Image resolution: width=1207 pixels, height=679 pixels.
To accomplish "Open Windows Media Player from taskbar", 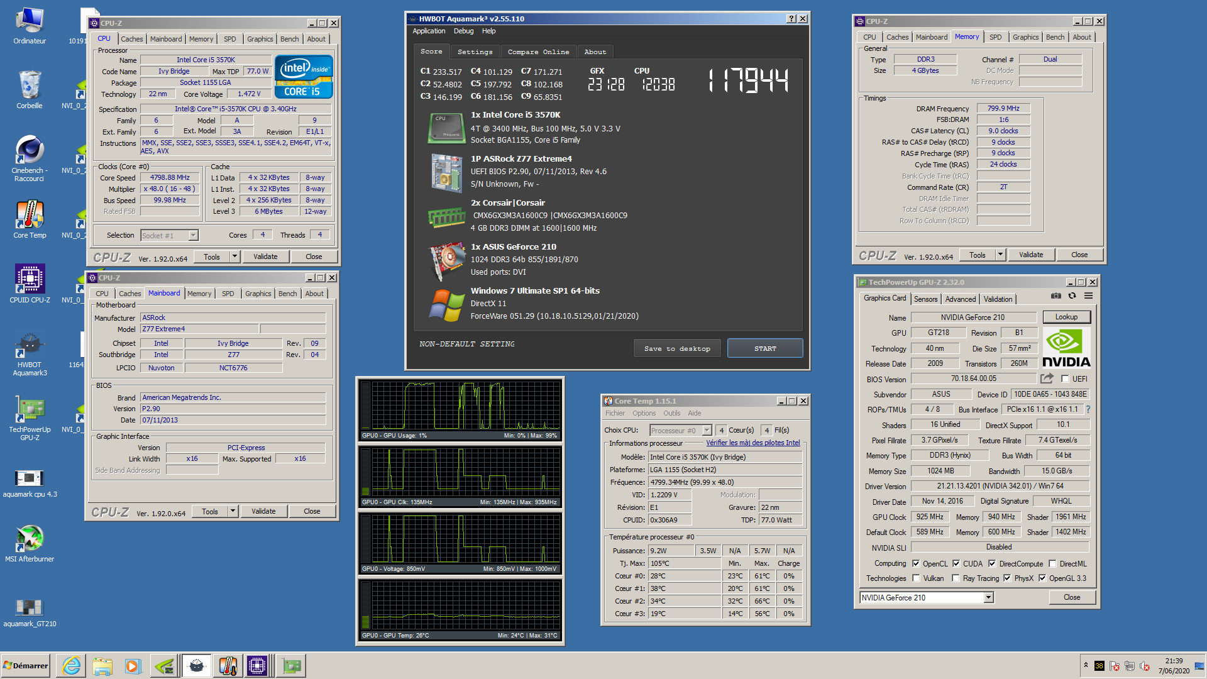I will click(x=133, y=665).
